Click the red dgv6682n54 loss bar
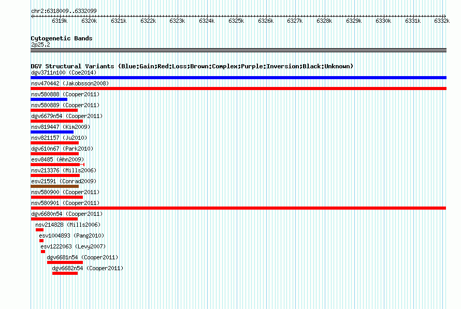 65,273
